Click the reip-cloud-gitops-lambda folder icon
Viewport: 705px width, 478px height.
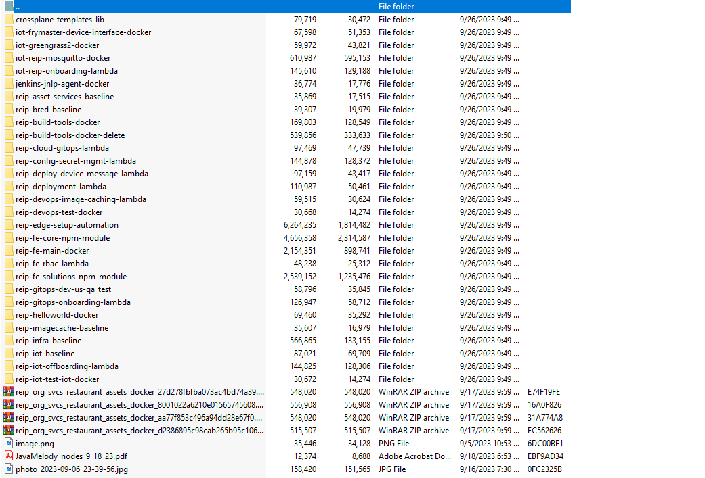tap(9, 147)
